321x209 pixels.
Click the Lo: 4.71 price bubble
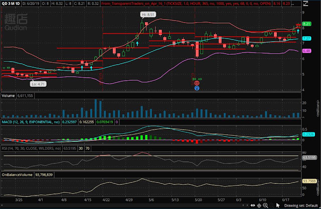tap(38, 84)
